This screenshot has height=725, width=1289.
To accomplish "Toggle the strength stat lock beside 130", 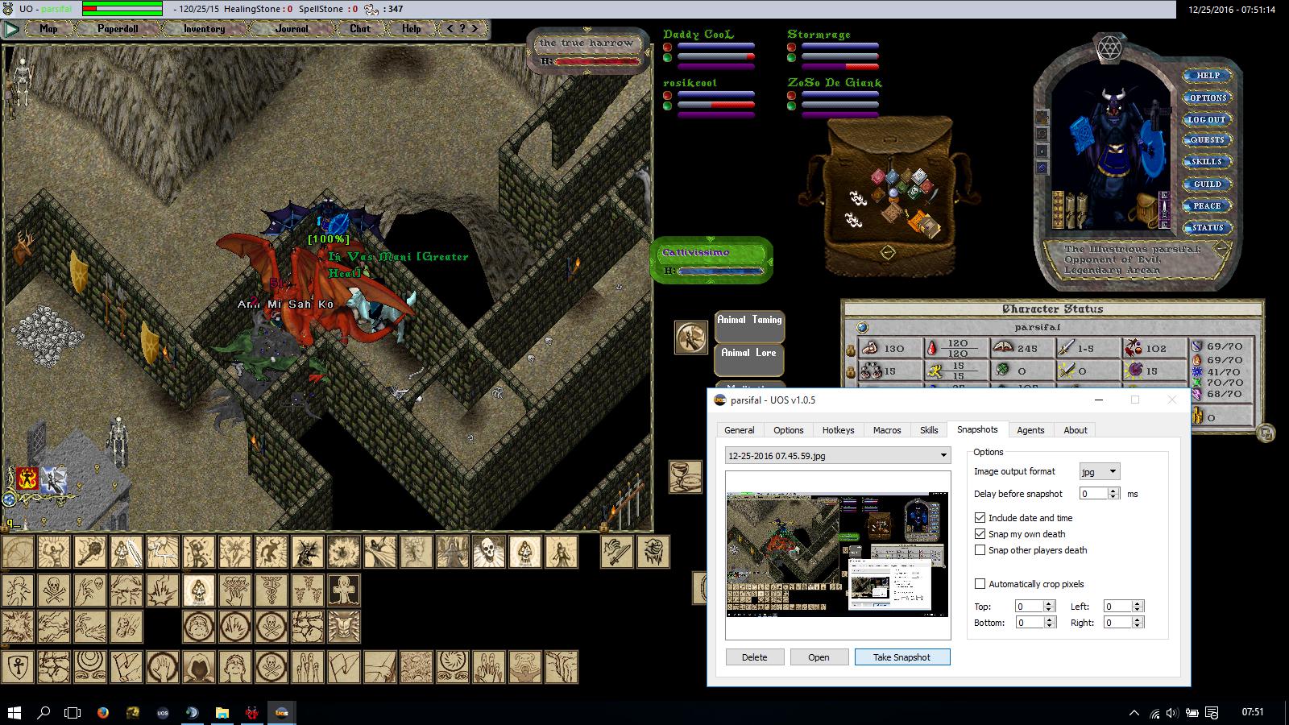I will [850, 350].
